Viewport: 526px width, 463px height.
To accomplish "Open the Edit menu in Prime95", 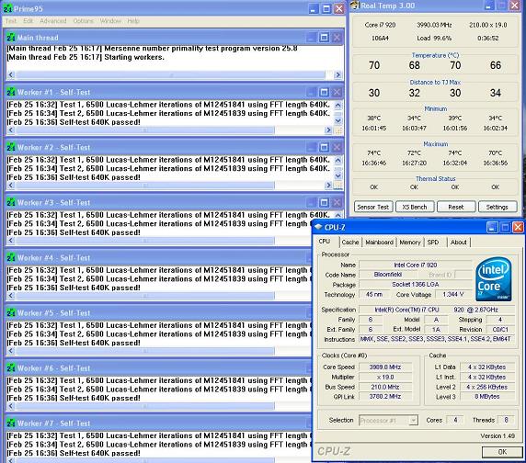I will point(29,21).
